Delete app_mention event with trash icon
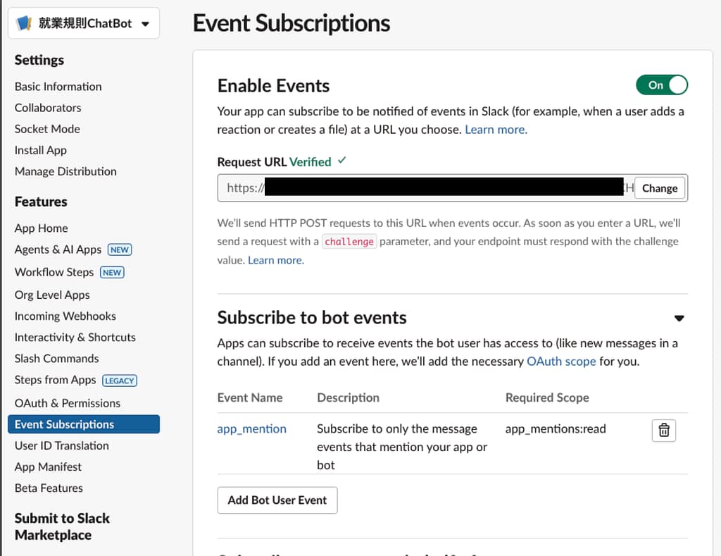The width and height of the screenshot is (721, 556). (x=663, y=430)
